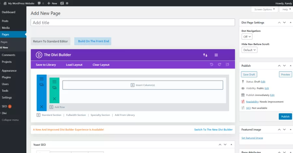This screenshot has width=293, height=153.
Task: Open Hide Nav Before Scroll dropdown
Action: (x=249, y=50)
